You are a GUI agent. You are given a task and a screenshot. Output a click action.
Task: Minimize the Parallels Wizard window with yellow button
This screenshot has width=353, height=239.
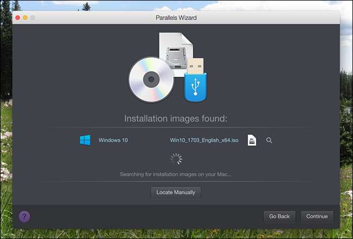pos(25,17)
